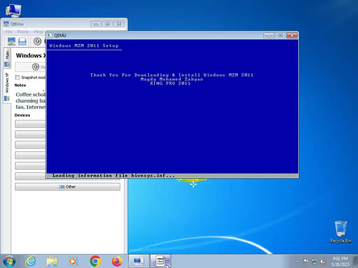Click the Devices heading label

(22, 115)
